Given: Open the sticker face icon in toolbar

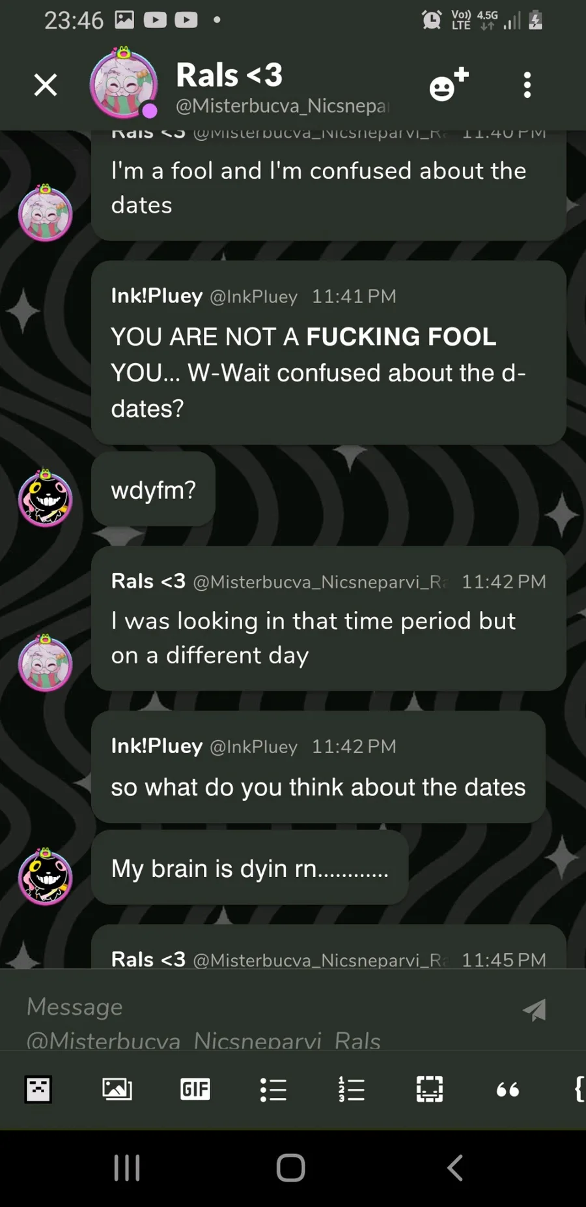Looking at the screenshot, I should [x=38, y=1090].
